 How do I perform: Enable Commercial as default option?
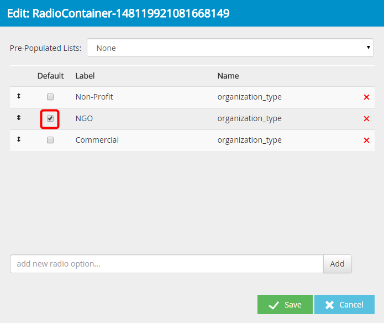(x=50, y=140)
